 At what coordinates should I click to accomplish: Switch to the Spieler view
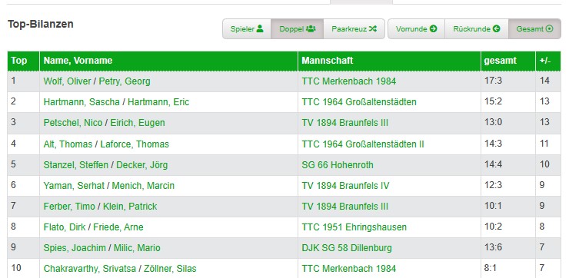(247, 29)
